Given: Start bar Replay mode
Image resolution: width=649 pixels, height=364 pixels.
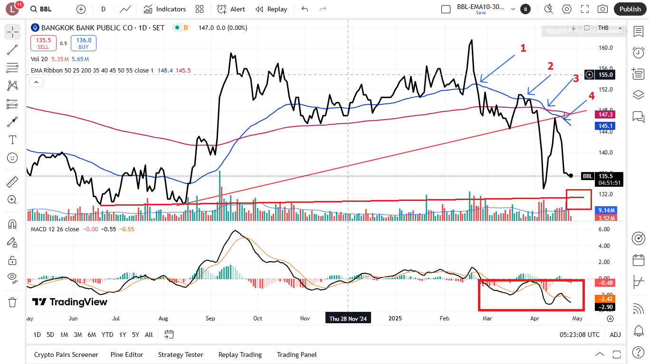Looking at the screenshot, I should point(271,9).
